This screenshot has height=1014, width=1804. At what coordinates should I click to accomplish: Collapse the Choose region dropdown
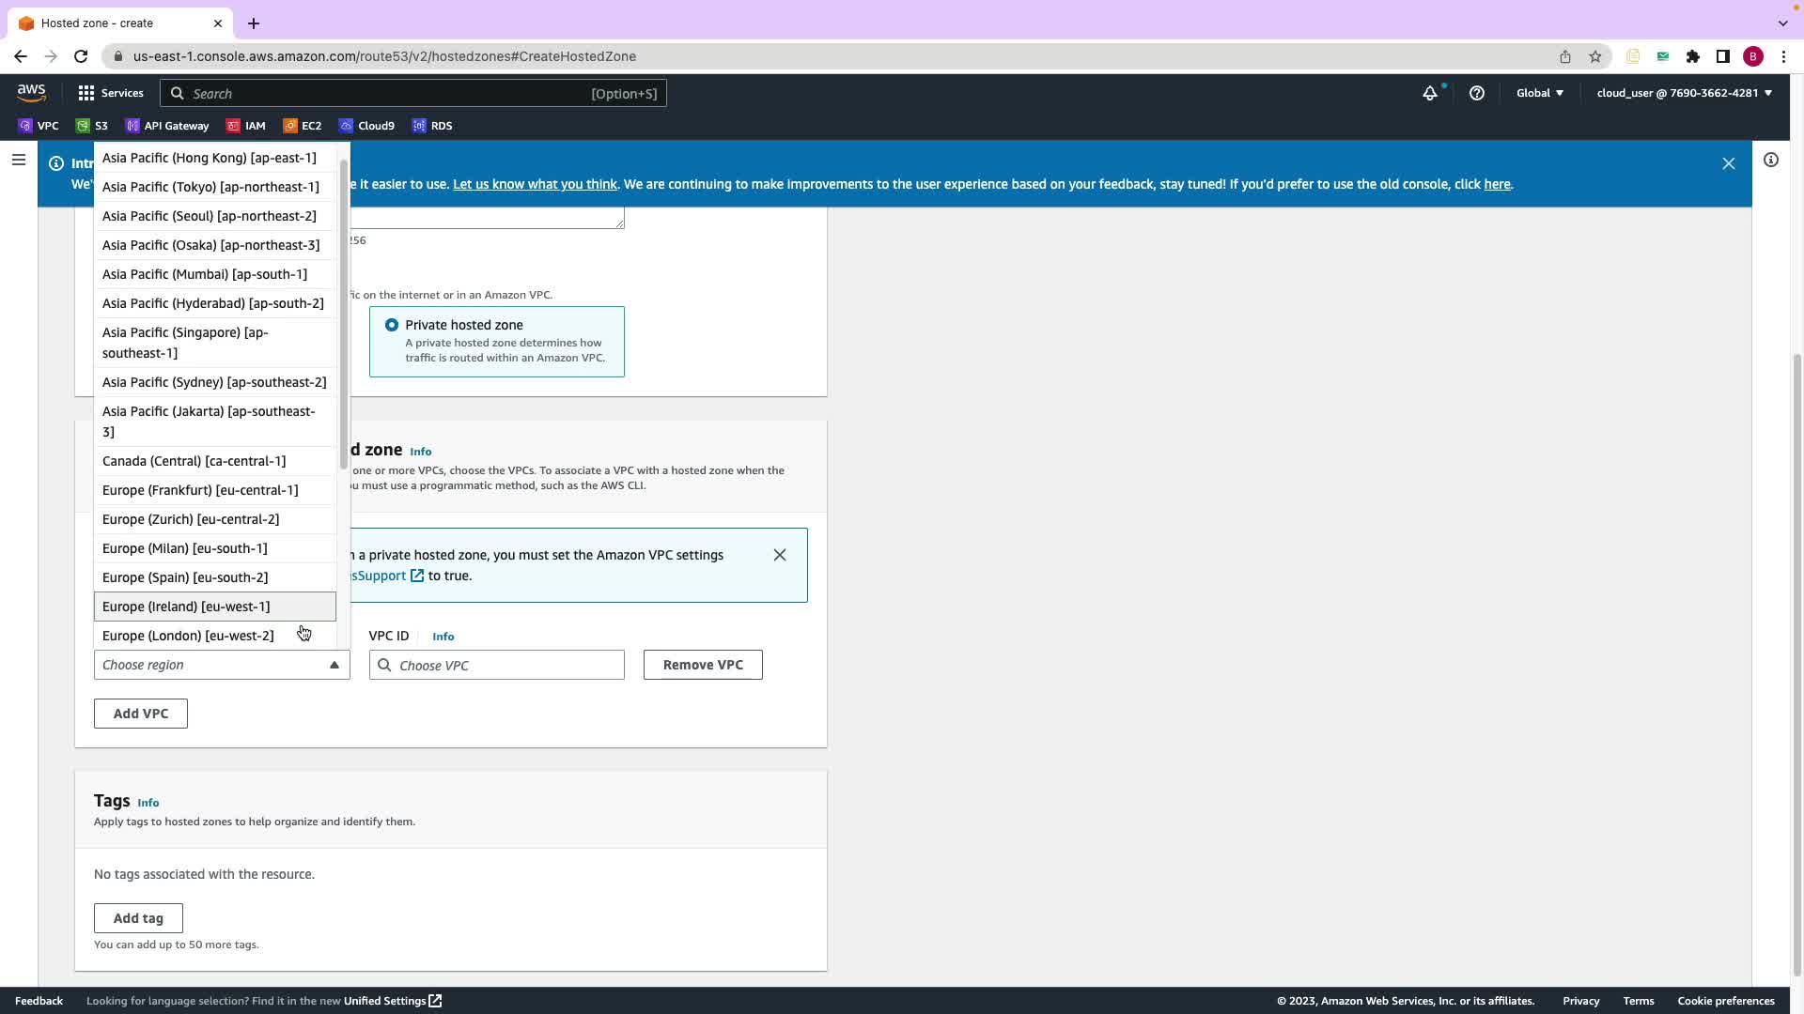(x=221, y=665)
